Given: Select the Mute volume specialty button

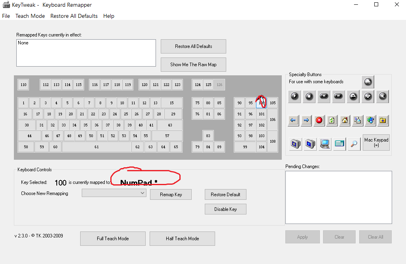Looking at the screenshot, I should tap(383, 96).
